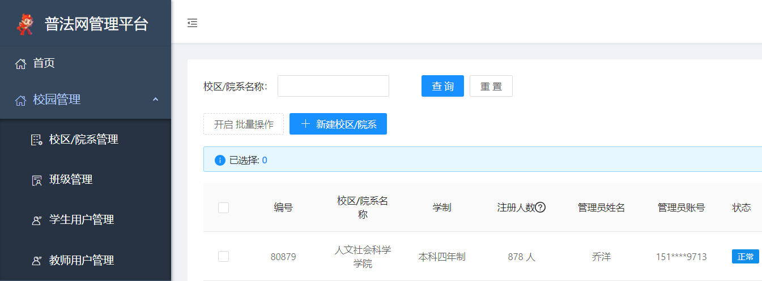This screenshot has height=281, width=762.
Task: Collapse the sidebar with the menu fold icon
Action: [193, 23]
